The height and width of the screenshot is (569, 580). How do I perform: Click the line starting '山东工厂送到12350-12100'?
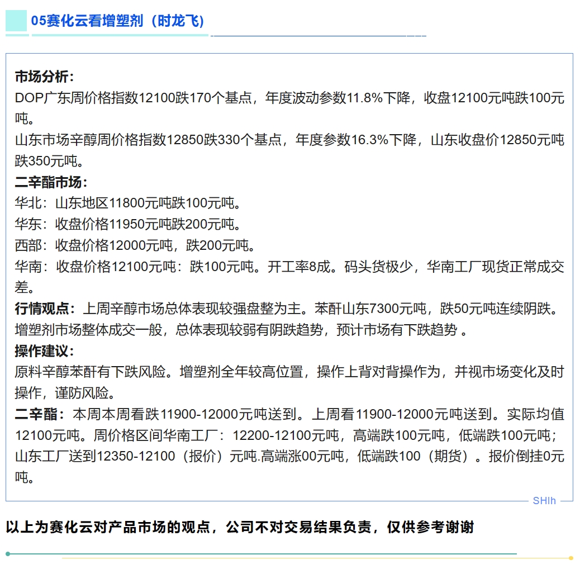coord(289,456)
